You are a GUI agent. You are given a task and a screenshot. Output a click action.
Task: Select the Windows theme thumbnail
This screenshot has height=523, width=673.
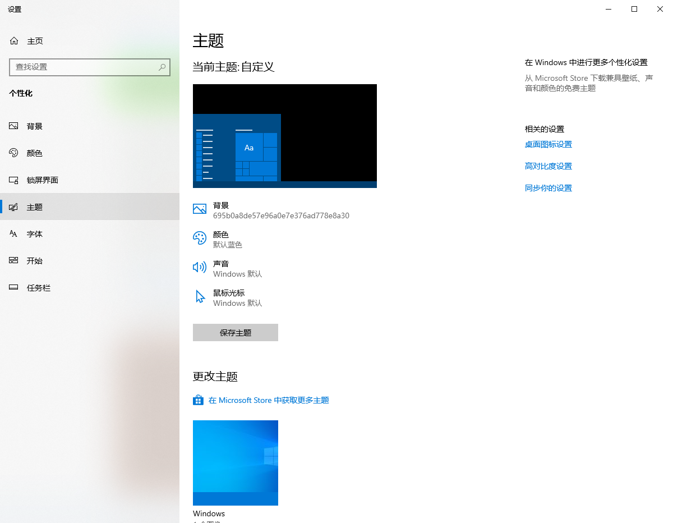click(x=236, y=462)
